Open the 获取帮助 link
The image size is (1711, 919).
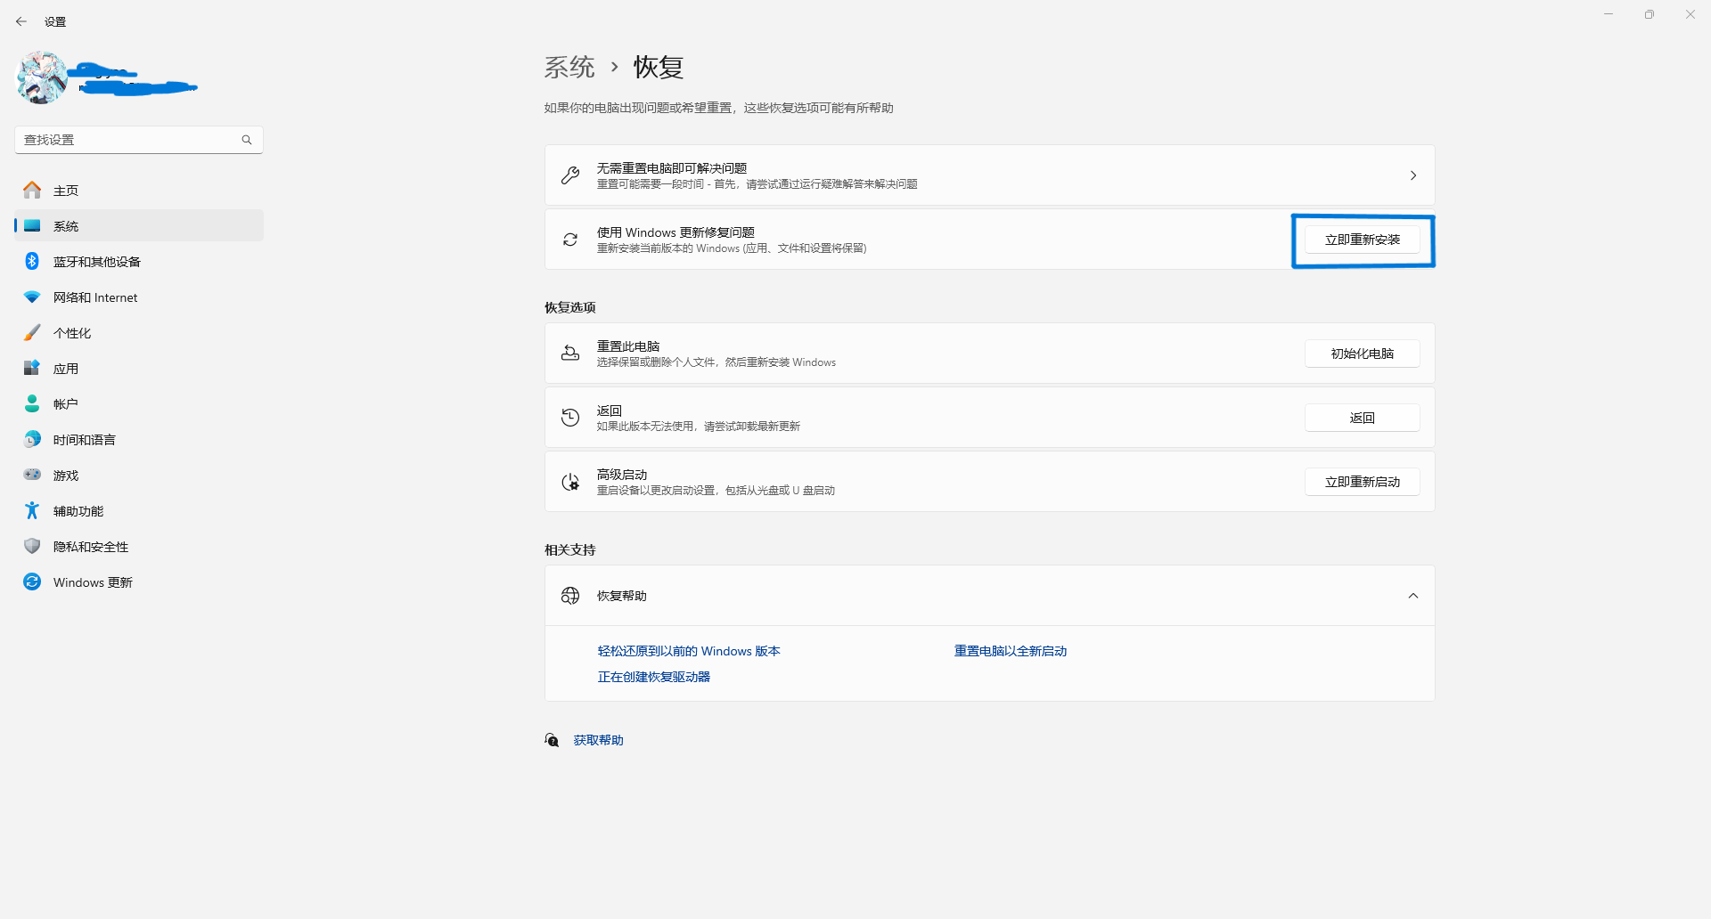599,740
